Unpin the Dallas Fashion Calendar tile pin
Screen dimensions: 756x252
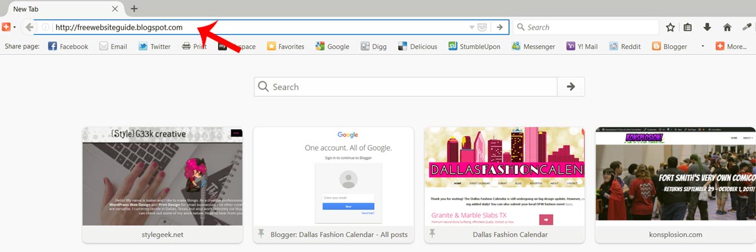433,234
